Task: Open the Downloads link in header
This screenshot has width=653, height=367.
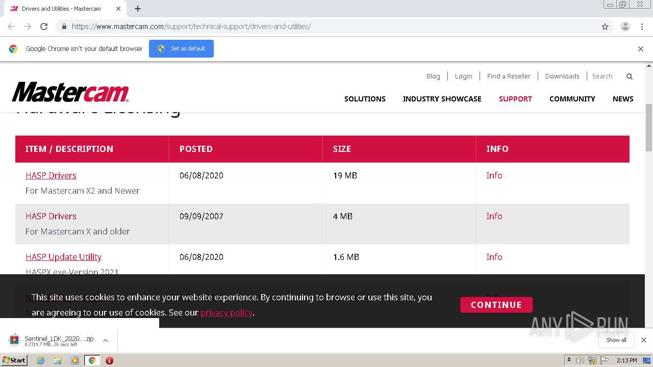Action: (x=562, y=76)
